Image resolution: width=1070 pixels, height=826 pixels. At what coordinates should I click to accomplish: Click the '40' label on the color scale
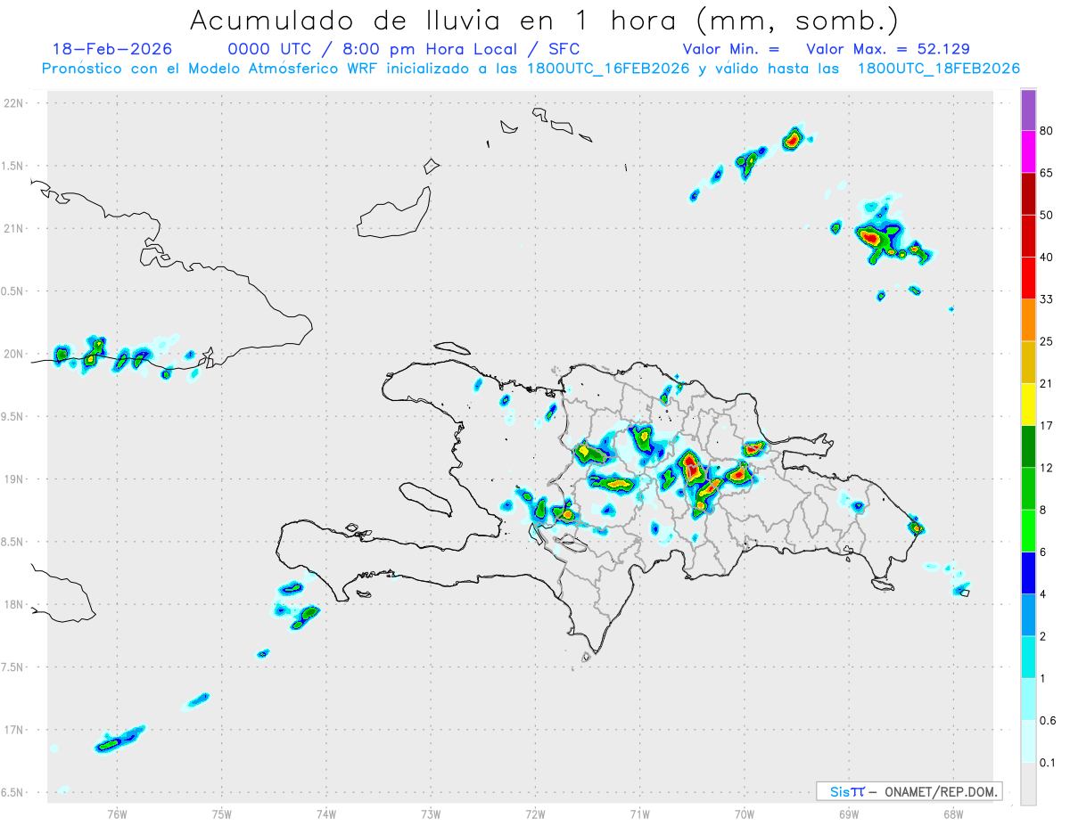point(1047,258)
